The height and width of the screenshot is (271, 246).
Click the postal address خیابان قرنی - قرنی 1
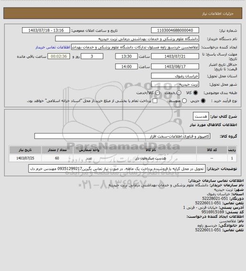pyautogui.click(x=200, y=207)
